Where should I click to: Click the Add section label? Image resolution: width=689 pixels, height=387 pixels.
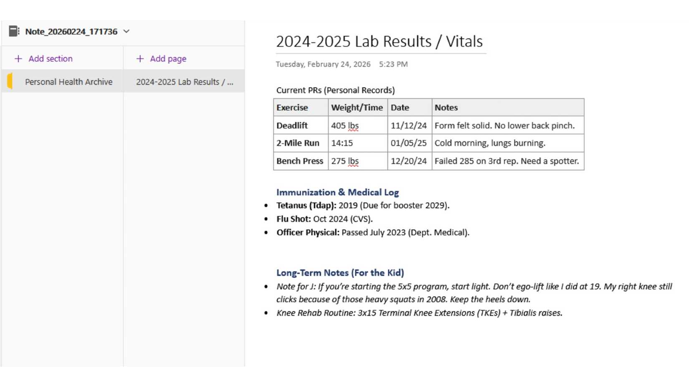[51, 59]
